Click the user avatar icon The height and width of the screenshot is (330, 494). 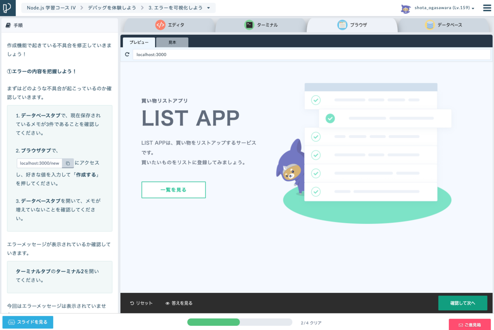[x=406, y=8]
